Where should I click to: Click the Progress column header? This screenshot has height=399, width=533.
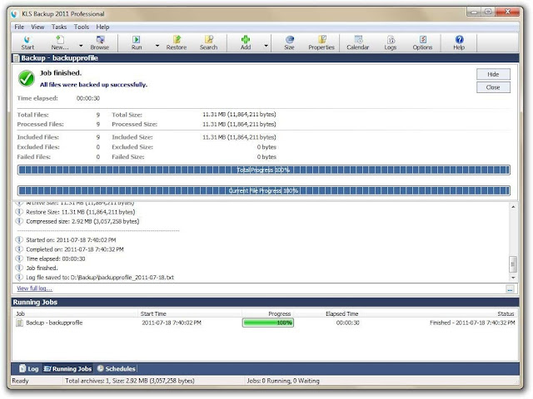(x=280, y=314)
